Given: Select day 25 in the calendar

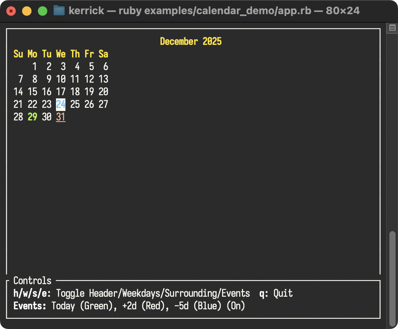Looking at the screenshot, I should (75, 104).
